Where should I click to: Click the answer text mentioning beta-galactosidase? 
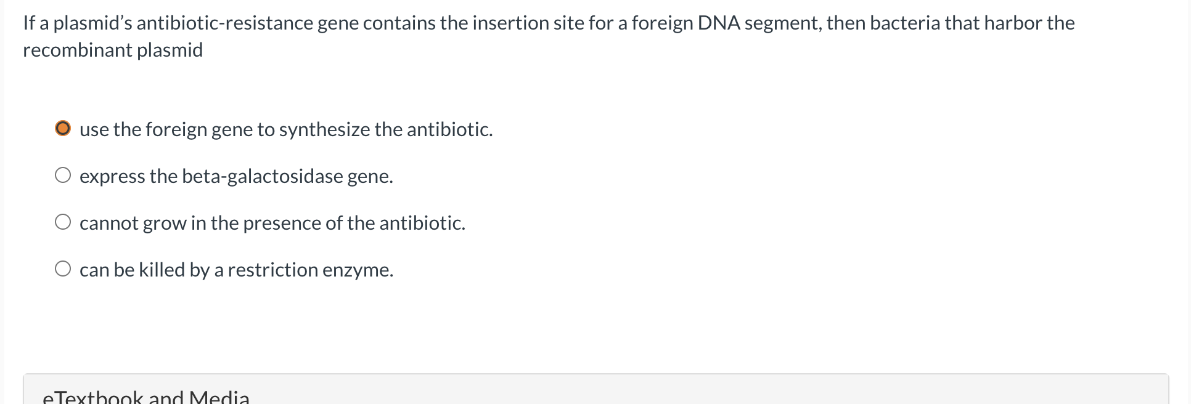(237, 176)
